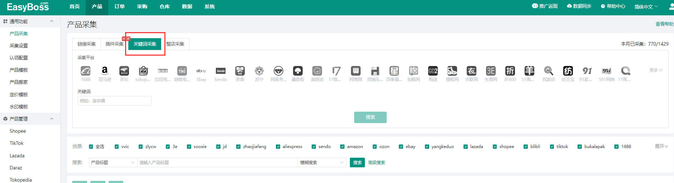Switch to the 链接采集 tab
The height and width of the screenshot is (183, 674).
point(86,44)
